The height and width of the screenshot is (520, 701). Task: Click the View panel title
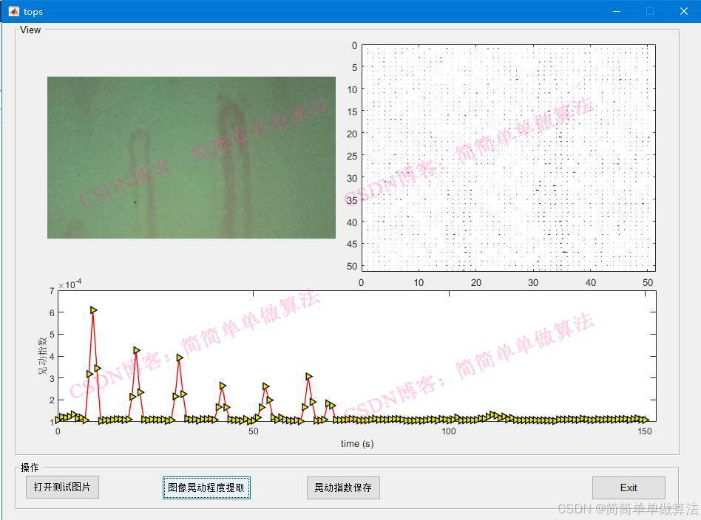[30, 30]
